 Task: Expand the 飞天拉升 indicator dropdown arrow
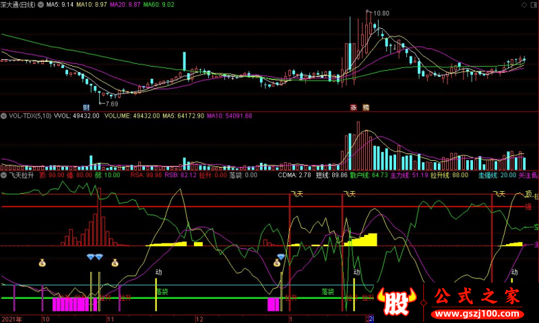[4, 175]
